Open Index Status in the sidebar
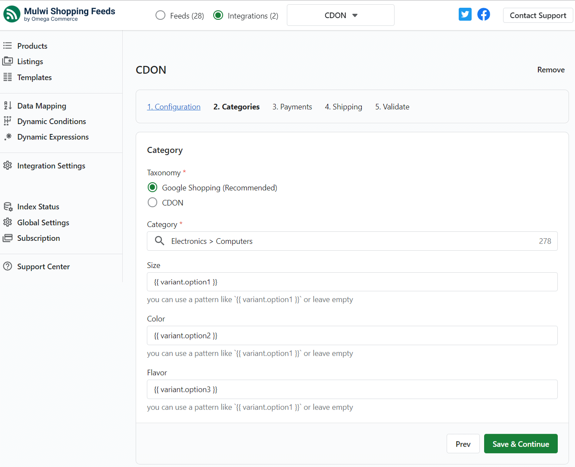This screenshot has height=467, width=575. [x=38, y=207]
